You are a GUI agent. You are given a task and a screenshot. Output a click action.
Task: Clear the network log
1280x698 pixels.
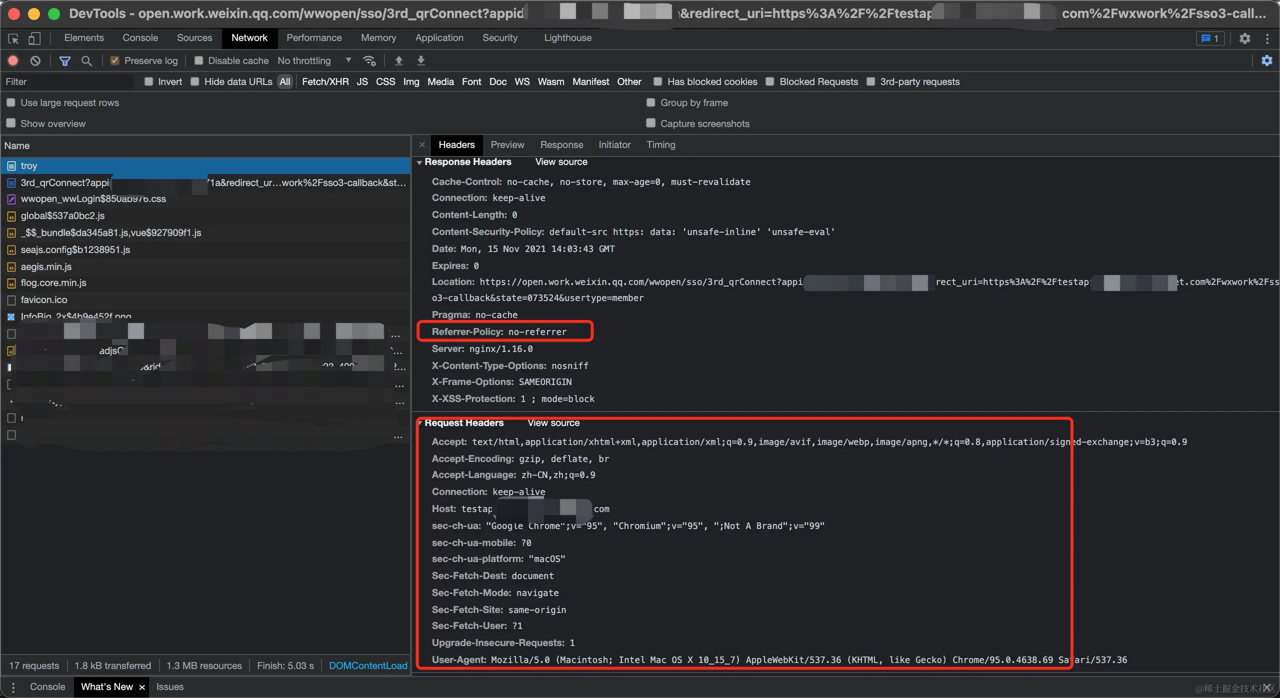(x=35, y=60)
